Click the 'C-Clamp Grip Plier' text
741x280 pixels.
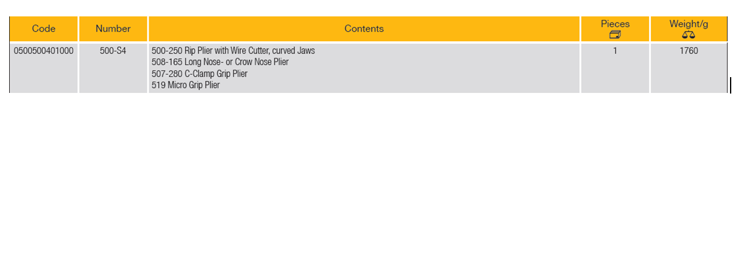pos(216,74)
